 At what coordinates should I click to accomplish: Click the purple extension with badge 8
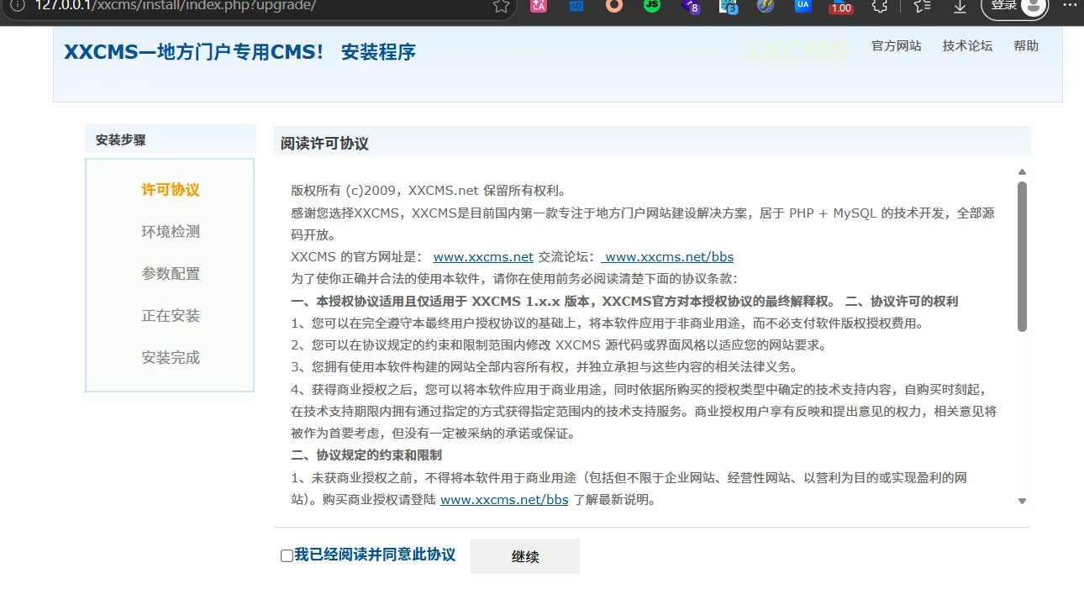(691, 6)
